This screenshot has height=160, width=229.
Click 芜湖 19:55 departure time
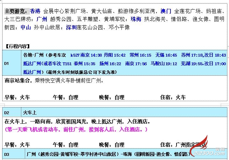point(191,64)
